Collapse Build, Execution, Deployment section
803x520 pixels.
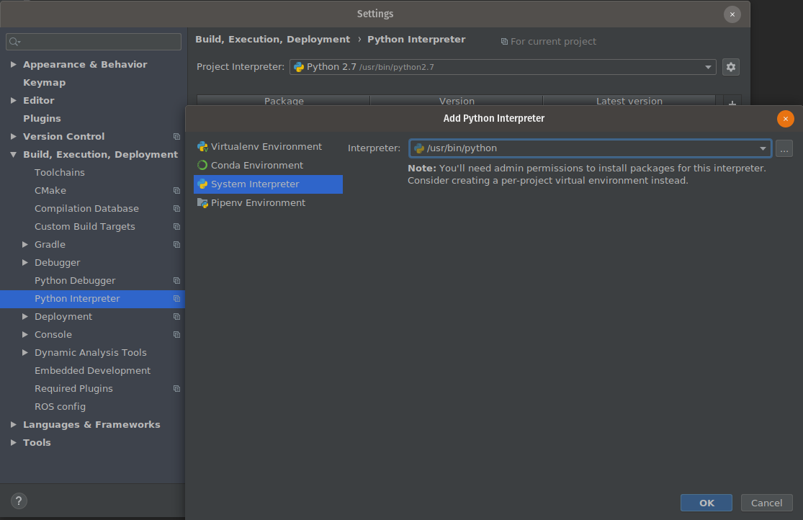[13, 155]
